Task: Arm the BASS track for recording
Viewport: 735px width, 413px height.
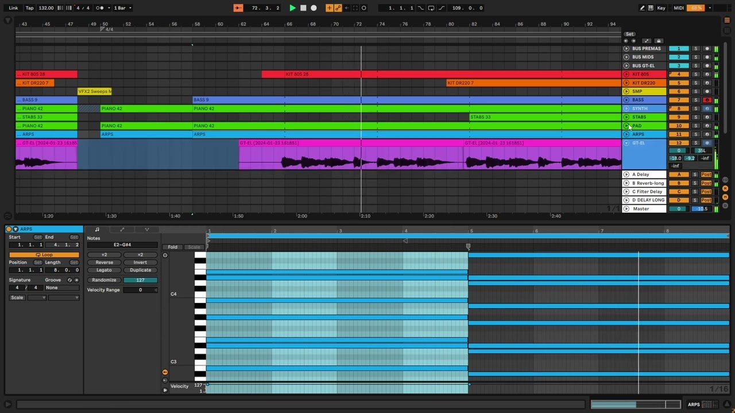Action: [707, 100]
